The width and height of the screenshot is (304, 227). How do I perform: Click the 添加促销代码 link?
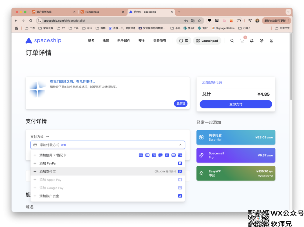point(212,82)
